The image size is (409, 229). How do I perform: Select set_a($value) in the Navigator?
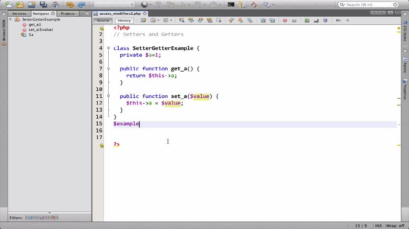click(41, 30)
